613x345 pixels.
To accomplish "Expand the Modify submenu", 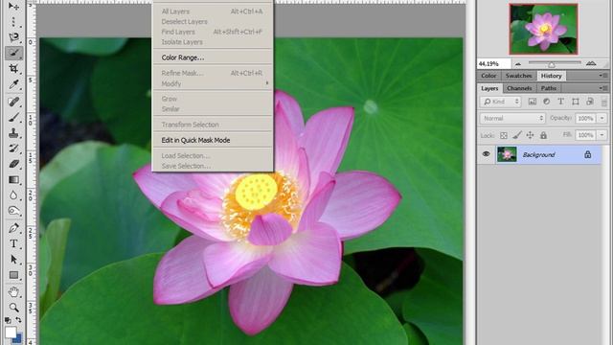I will (x=213, y=83).
